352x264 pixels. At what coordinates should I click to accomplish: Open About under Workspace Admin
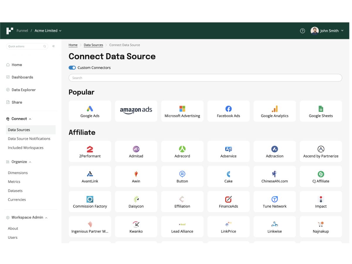(13, 229)
